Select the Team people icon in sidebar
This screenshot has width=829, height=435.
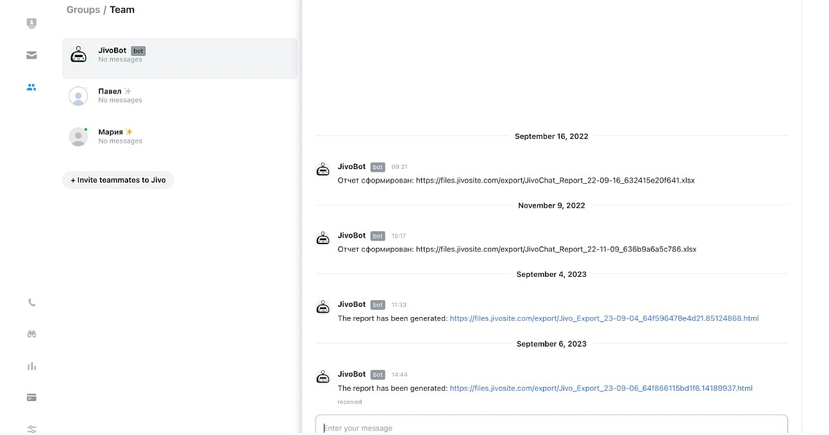[x=31, y=87]
